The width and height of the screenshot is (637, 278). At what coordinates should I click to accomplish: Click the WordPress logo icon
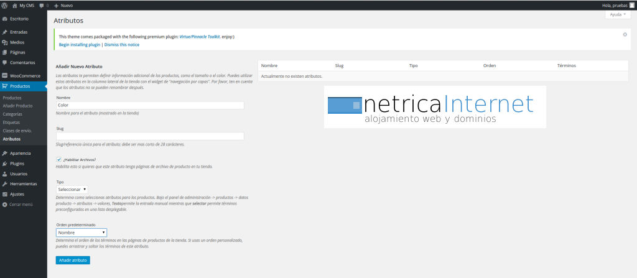tap(5, 5)
